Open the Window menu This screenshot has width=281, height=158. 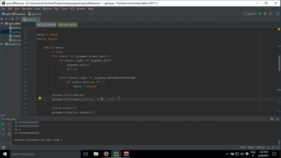tap(81, 9)
